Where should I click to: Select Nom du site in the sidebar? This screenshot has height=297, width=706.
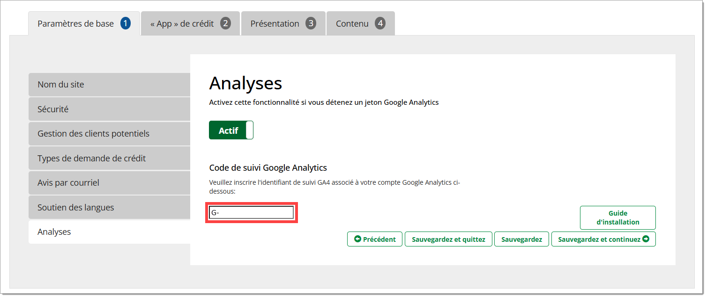pyautogui.click(x=109, y=85)
